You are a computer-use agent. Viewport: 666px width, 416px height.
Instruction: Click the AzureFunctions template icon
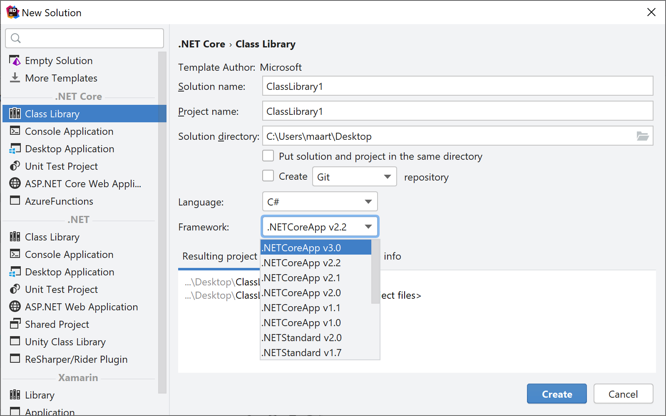[15, 201]
